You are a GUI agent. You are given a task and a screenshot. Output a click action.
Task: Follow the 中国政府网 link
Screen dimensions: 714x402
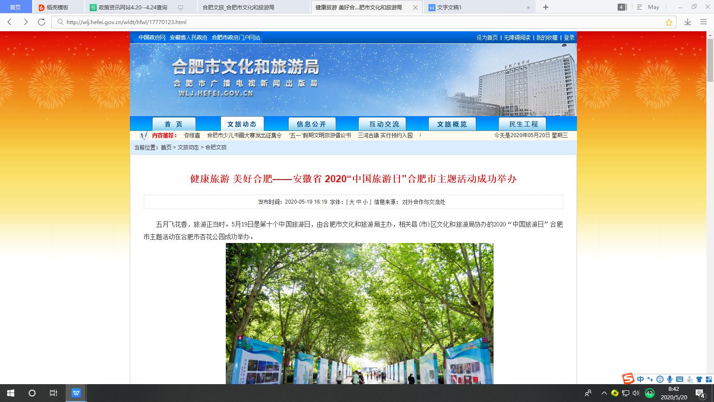click(152, 38)
